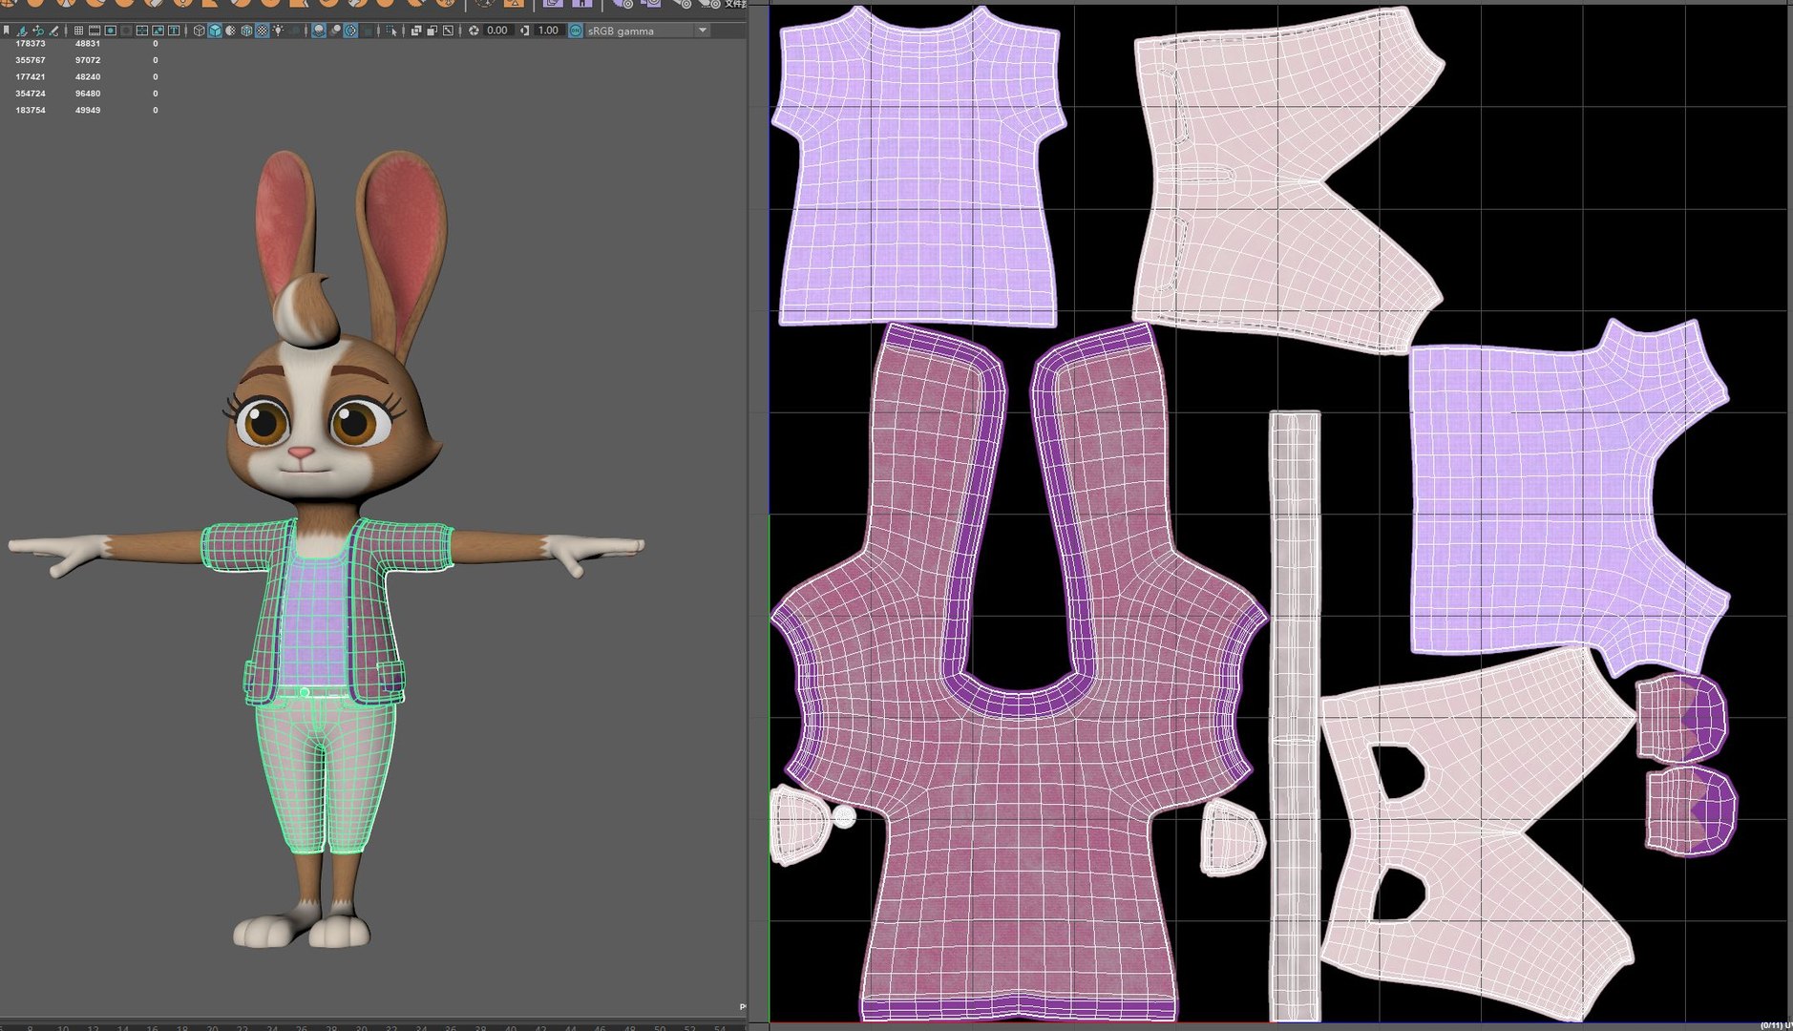Click the field chart icon
This screenshot has width=1793, height=1031.
click(x=142, y=31)
